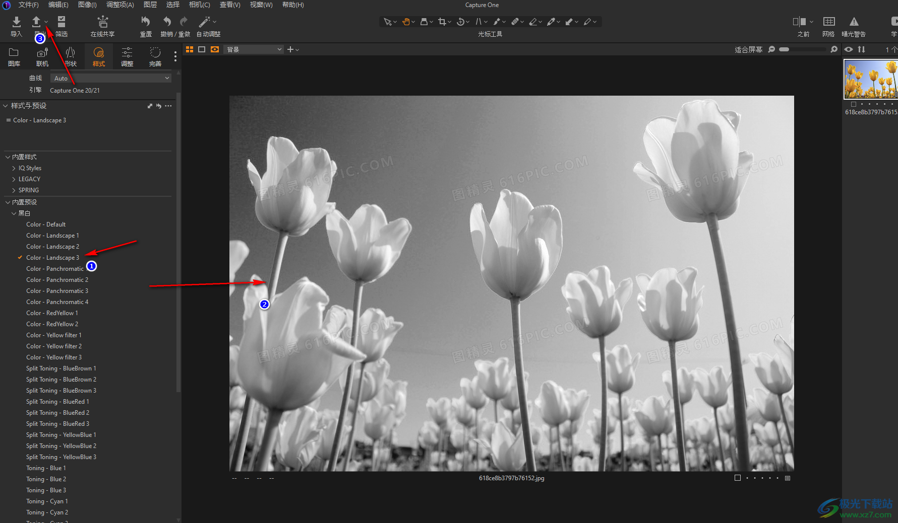Click the Auto Adjust magic wand icon
This screenshot has height=523, width=898.
click(x=204, y=22)
